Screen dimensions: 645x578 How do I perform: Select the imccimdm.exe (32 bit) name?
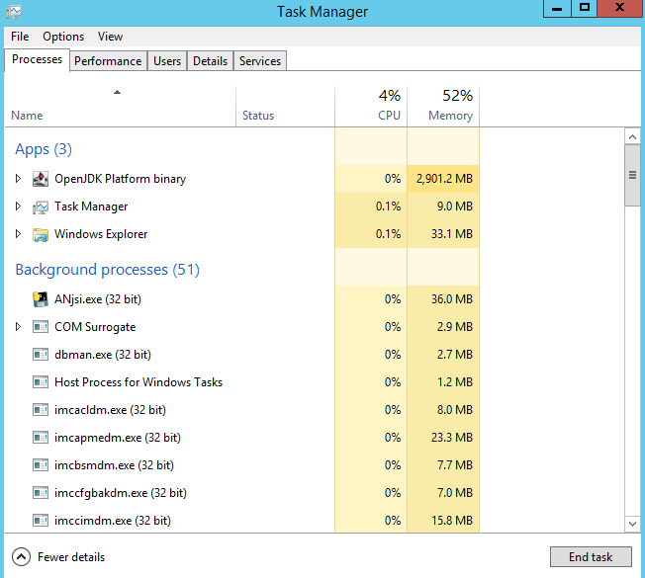click(x=113, y=521)
